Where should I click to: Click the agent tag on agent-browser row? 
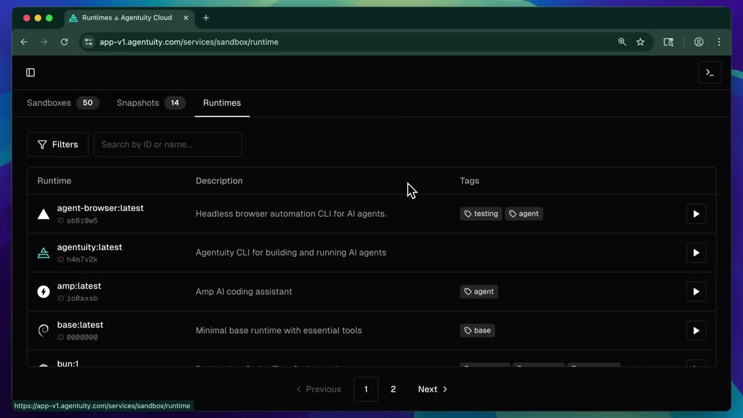pyautogui.click(x=524, y=214)
